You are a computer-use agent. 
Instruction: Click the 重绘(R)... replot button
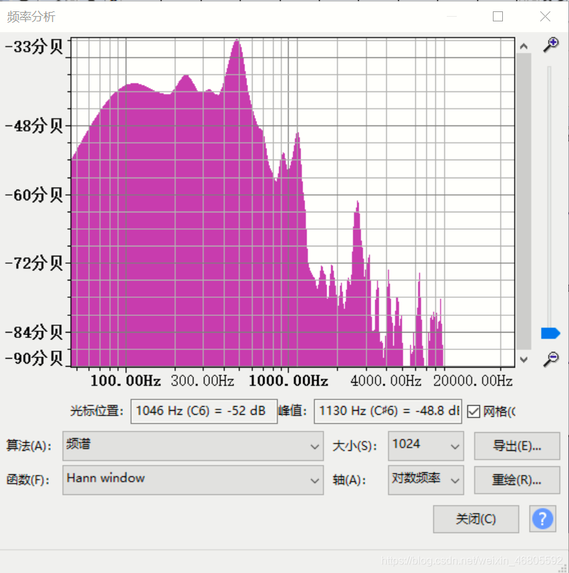pos(517,480)
